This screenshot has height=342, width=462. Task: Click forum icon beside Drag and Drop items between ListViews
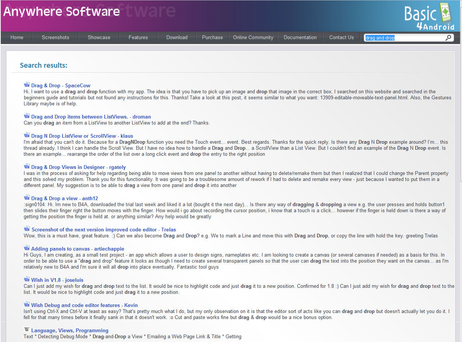pos(27,116)
